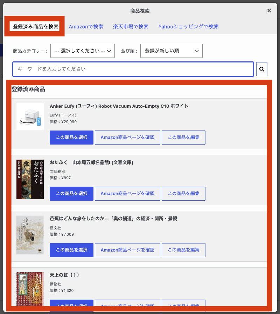Click the 文藝春秋 publisher text

point(57,172)
